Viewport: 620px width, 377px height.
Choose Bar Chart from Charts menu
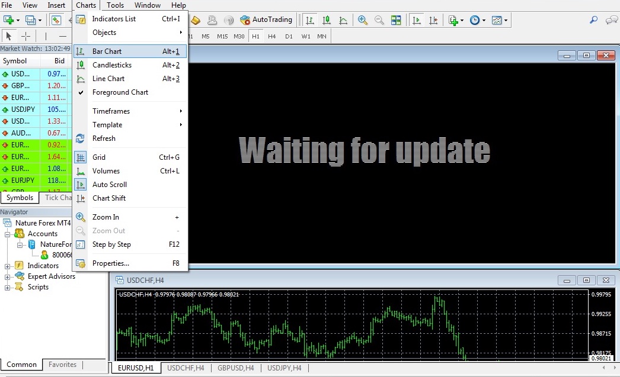click(x=130, y=51)
